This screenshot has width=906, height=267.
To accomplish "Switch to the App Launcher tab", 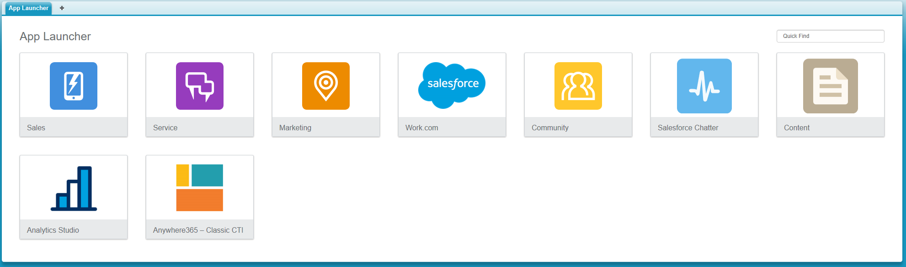I will 28,8.
